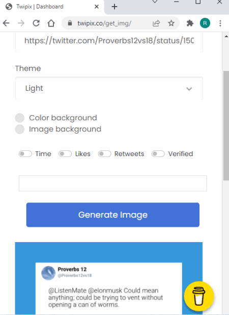Expand the Theme dropdown showing Light
229x315 pixels.
[x=109, y=88]
